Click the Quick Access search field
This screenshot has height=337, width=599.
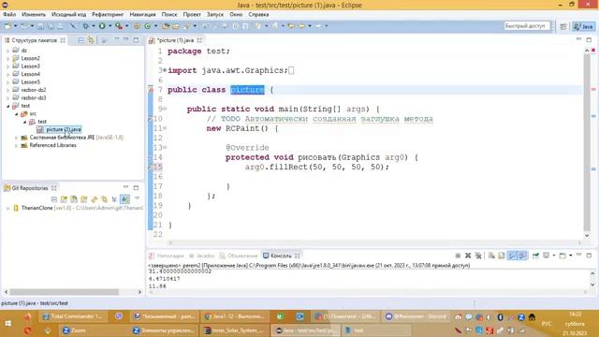[x=527, y=26]
